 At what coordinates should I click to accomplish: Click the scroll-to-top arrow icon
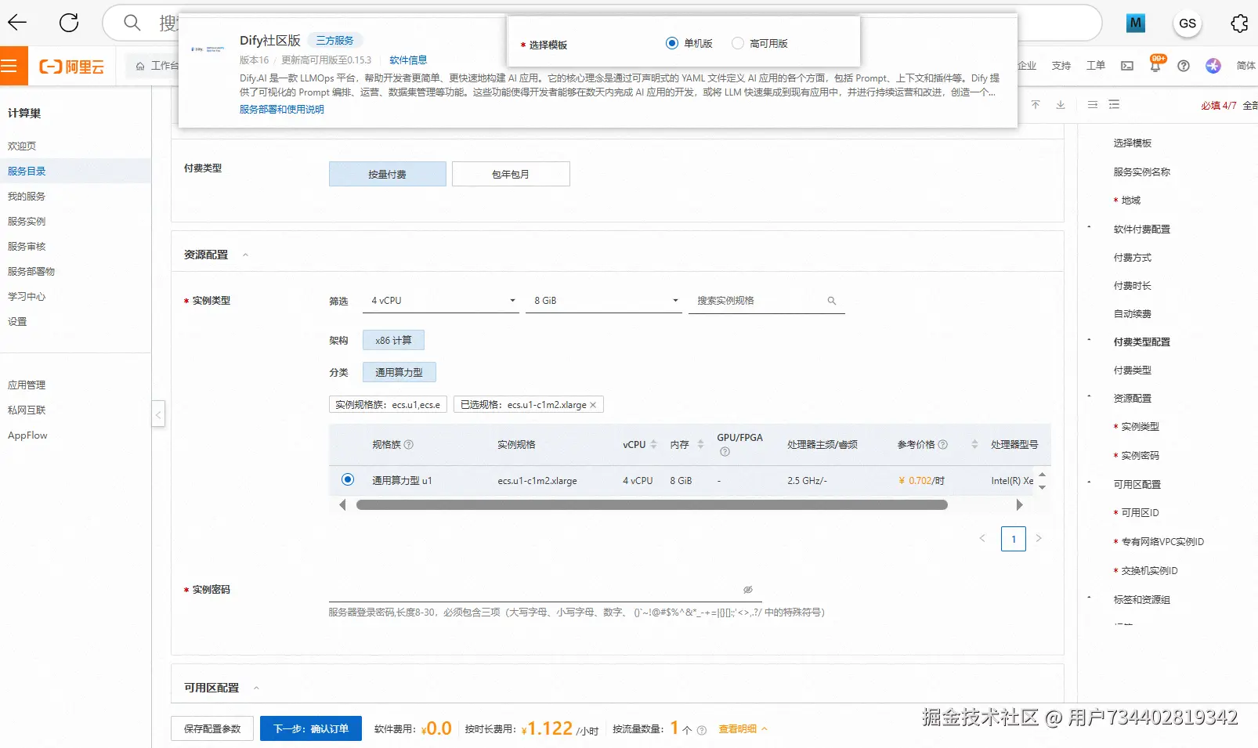[x=1036, y=104]
